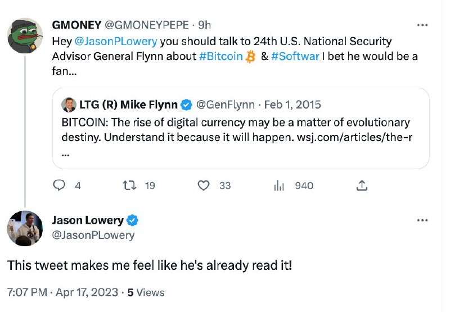
Task: Like the tweet with the heart icon
Action: coord(204,186)
